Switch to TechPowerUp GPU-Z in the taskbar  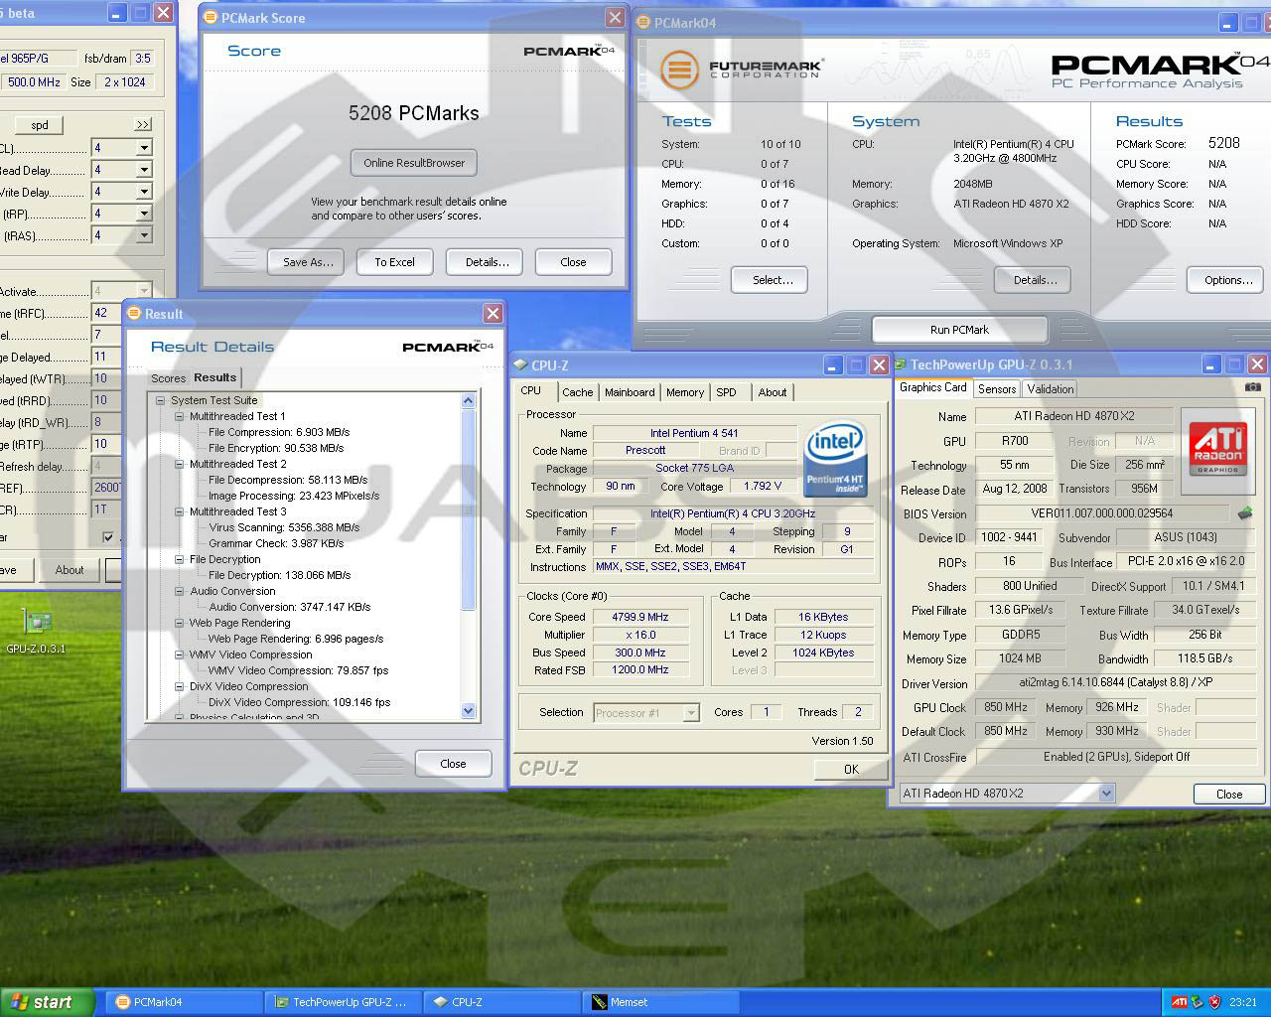point(344,1002)
